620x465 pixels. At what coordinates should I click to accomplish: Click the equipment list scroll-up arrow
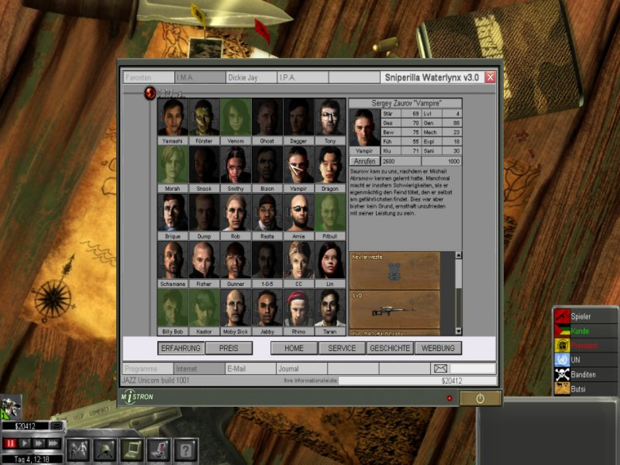pos(458,255)
